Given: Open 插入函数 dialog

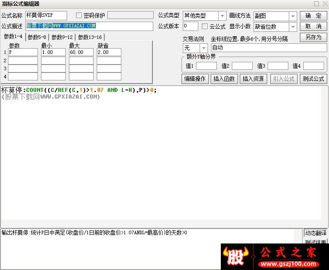Looking at the screenshot, I should pyautogui.click(x=224, y=79).
